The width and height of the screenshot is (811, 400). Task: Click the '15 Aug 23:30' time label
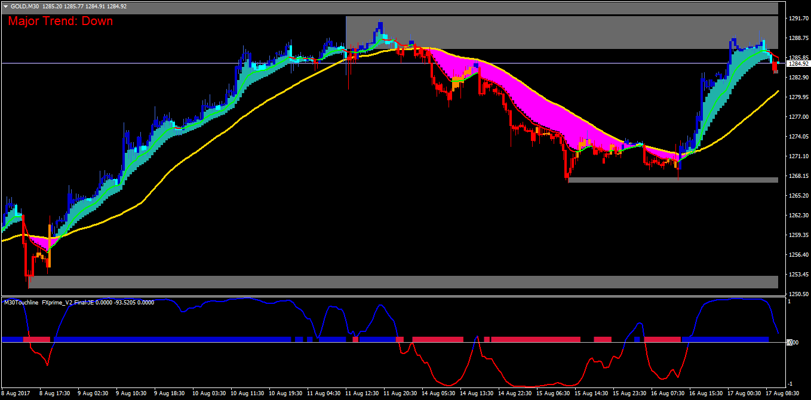pos(629,394)
